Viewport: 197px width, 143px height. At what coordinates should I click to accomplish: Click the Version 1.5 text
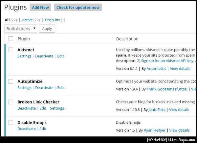125,130
